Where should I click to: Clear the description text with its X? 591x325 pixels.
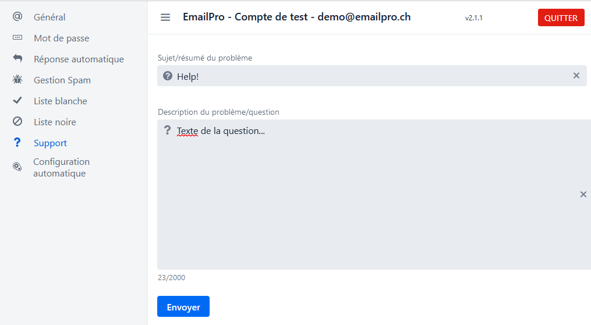[583, 195]
